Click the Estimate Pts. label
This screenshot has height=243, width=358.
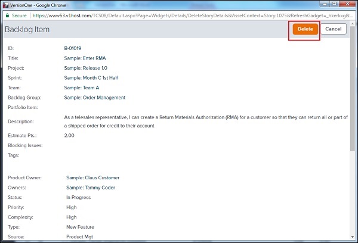[22, 135]
